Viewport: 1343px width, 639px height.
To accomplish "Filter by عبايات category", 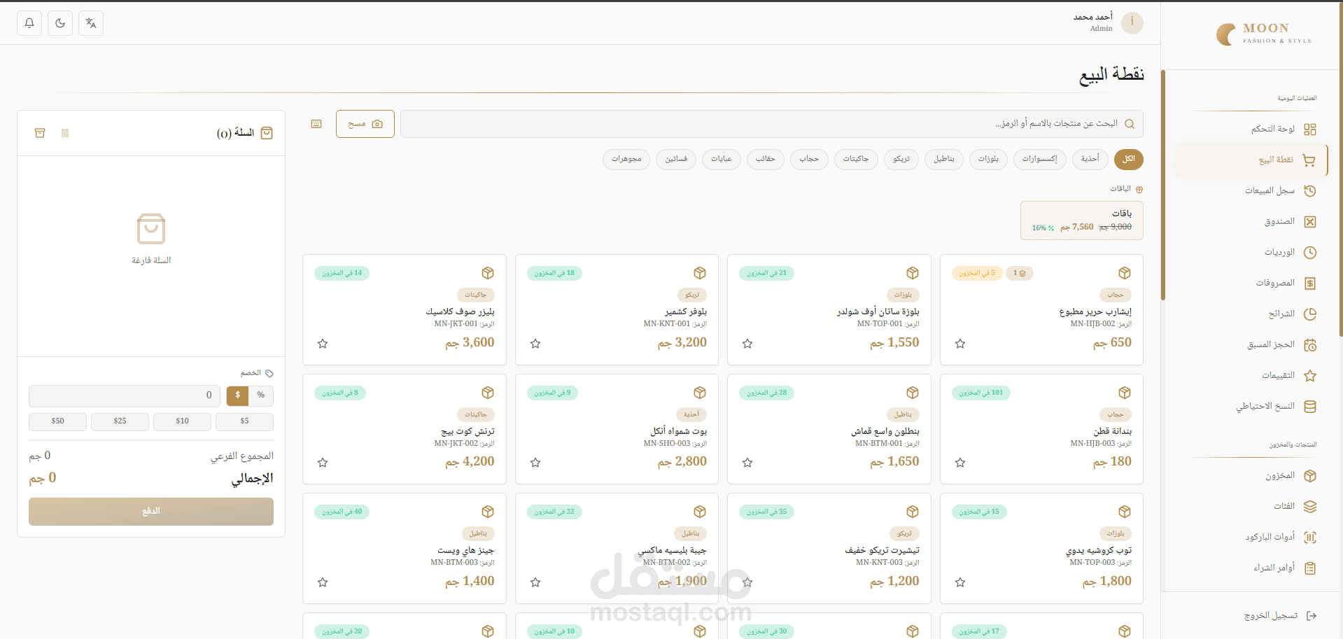I will click(722, 160).
